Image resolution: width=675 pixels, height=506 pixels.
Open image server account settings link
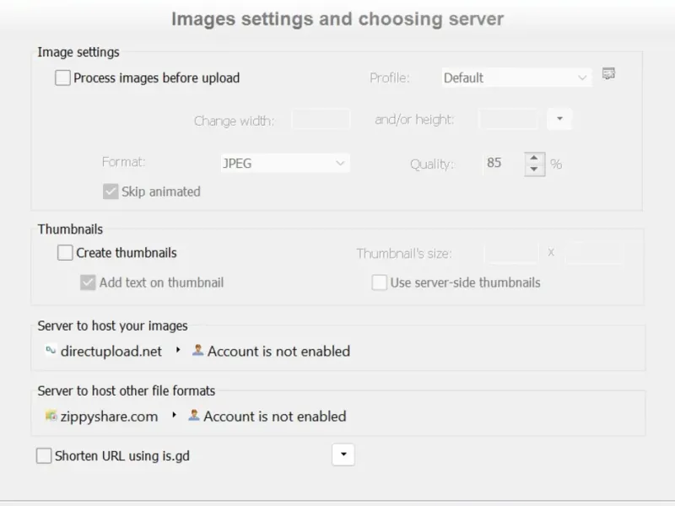(278, 351)
